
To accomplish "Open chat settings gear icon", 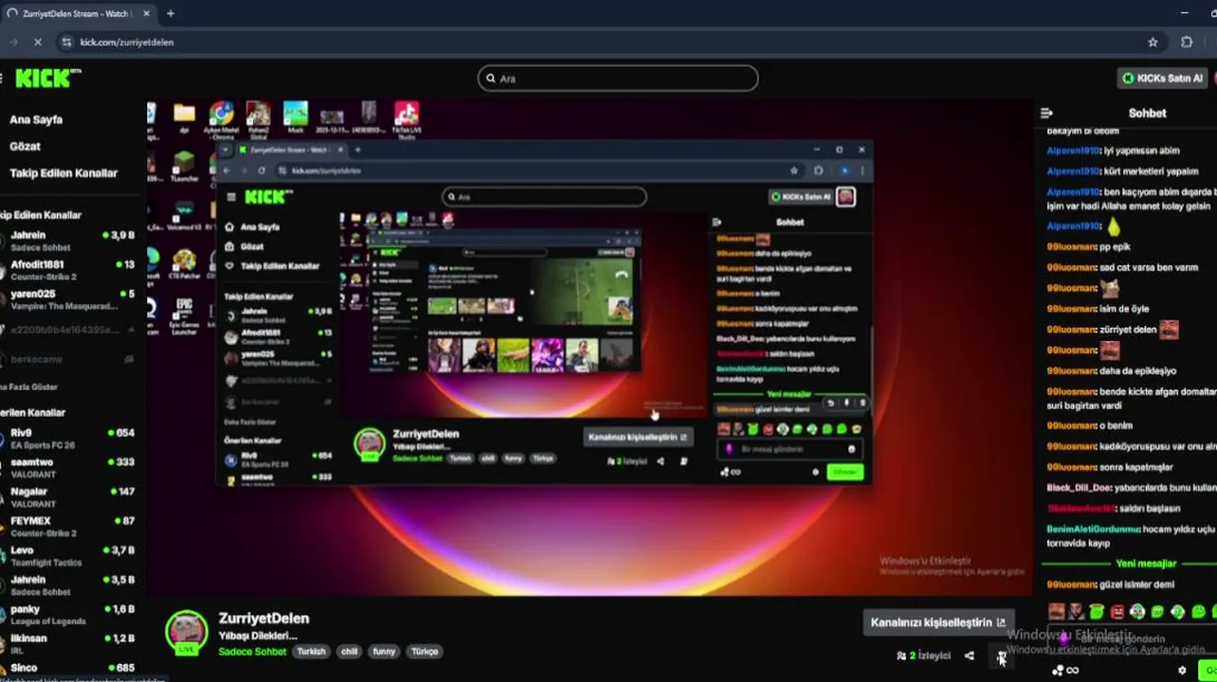I will pyautogui.click(x=1182, y=670).
